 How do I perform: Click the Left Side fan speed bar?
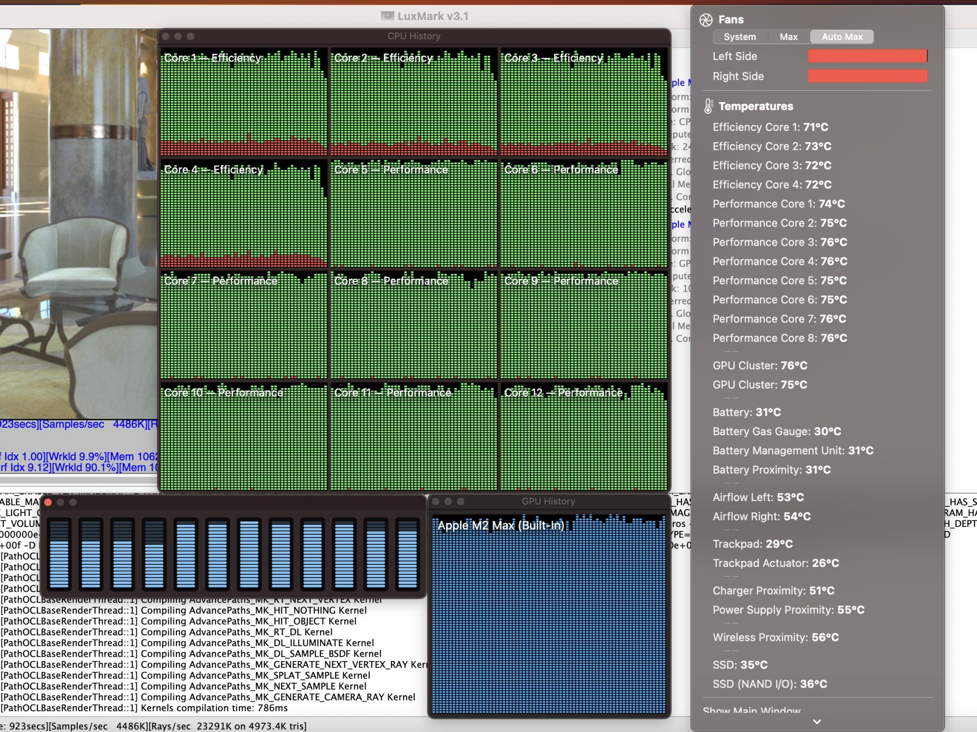867,56
